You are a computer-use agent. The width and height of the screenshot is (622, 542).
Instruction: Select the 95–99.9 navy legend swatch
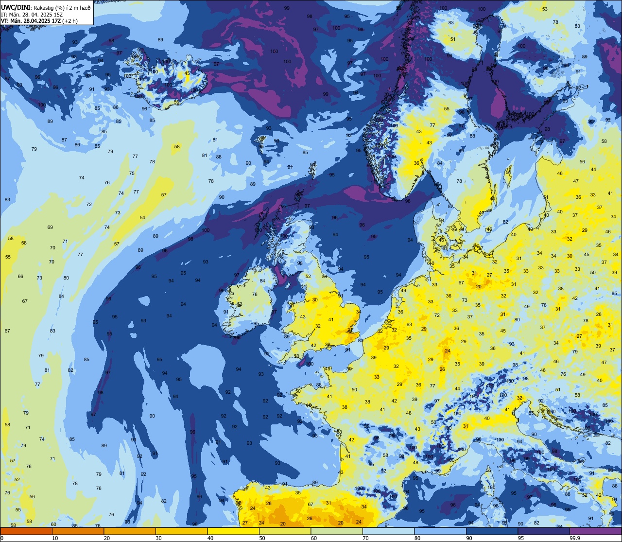point(544,531)
